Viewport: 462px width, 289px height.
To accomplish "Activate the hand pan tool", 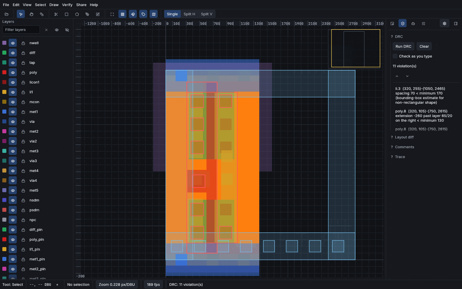I will [31, 14].
